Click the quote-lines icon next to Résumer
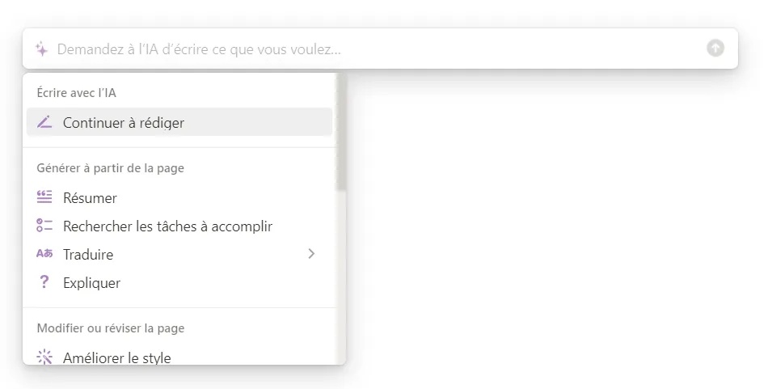This screenshot has width=772, height=389. (44, 197)
